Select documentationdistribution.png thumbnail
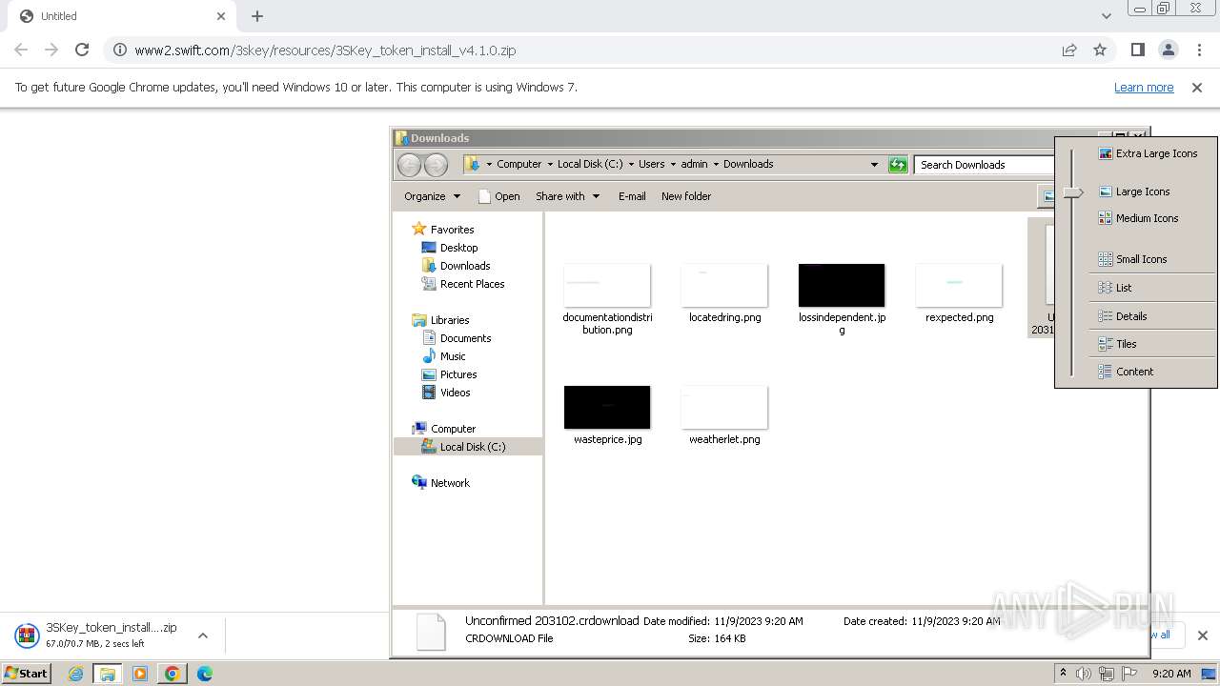The height and width of the screenshot is (686, 1220). coord(607,286)
